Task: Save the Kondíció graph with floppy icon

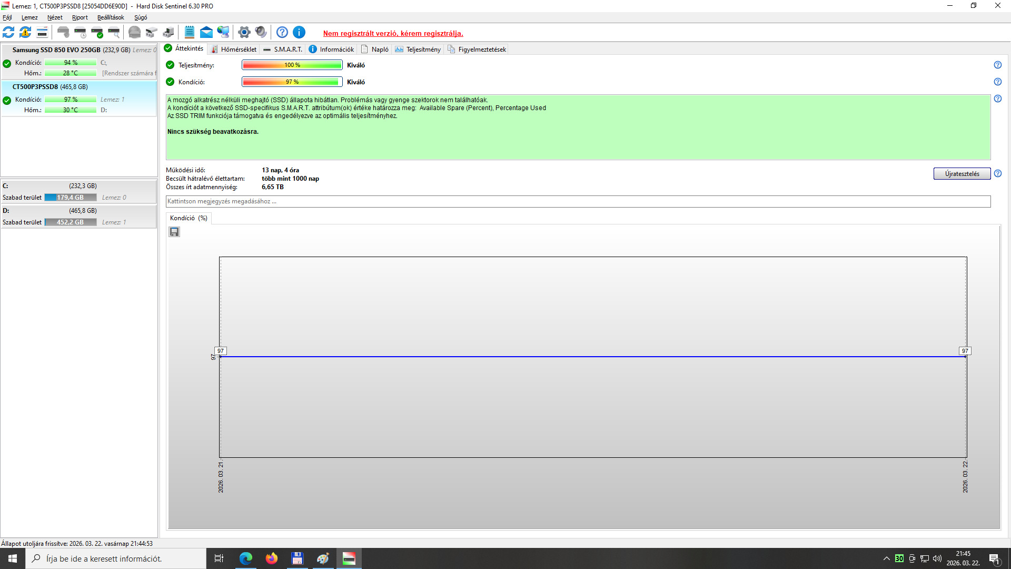Action: coord(174,232)
